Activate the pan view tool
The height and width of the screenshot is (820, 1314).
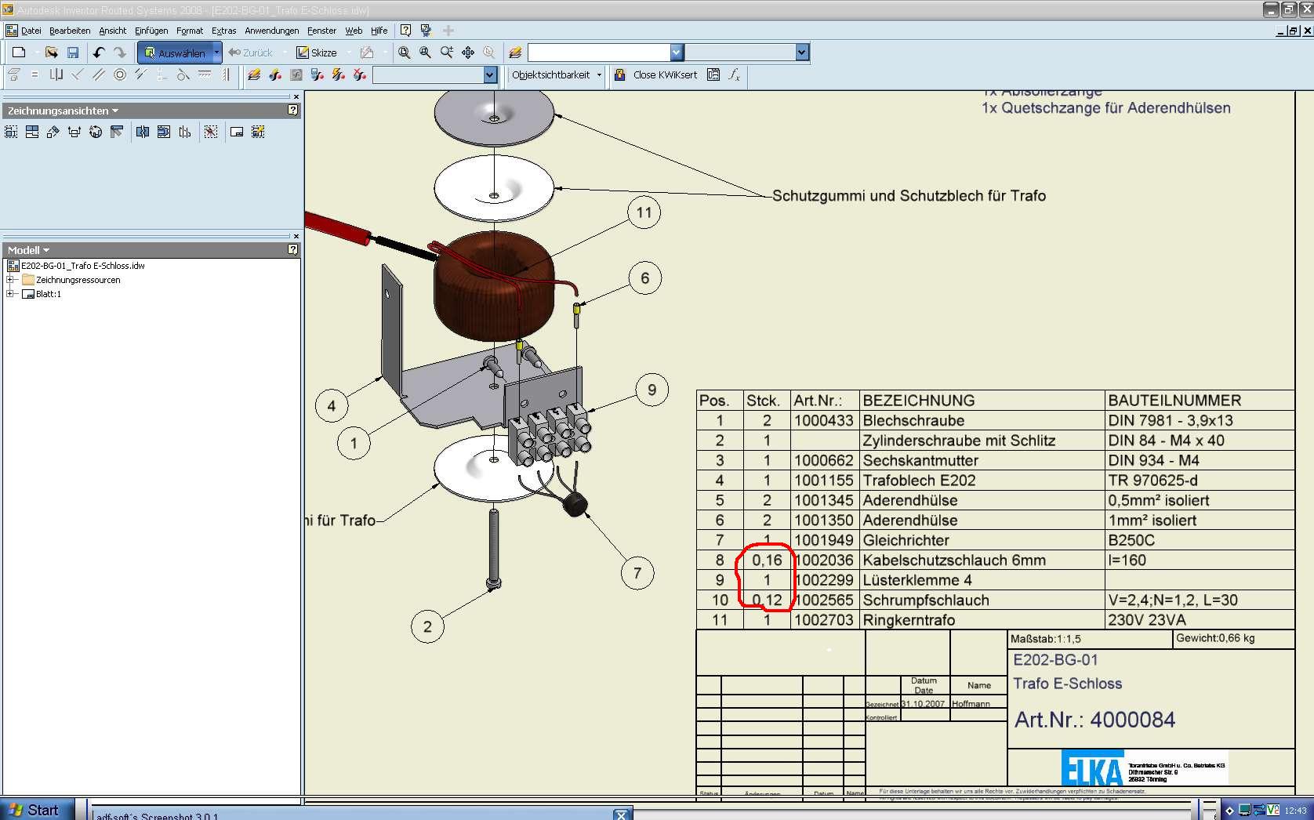(x=468, y=53)
